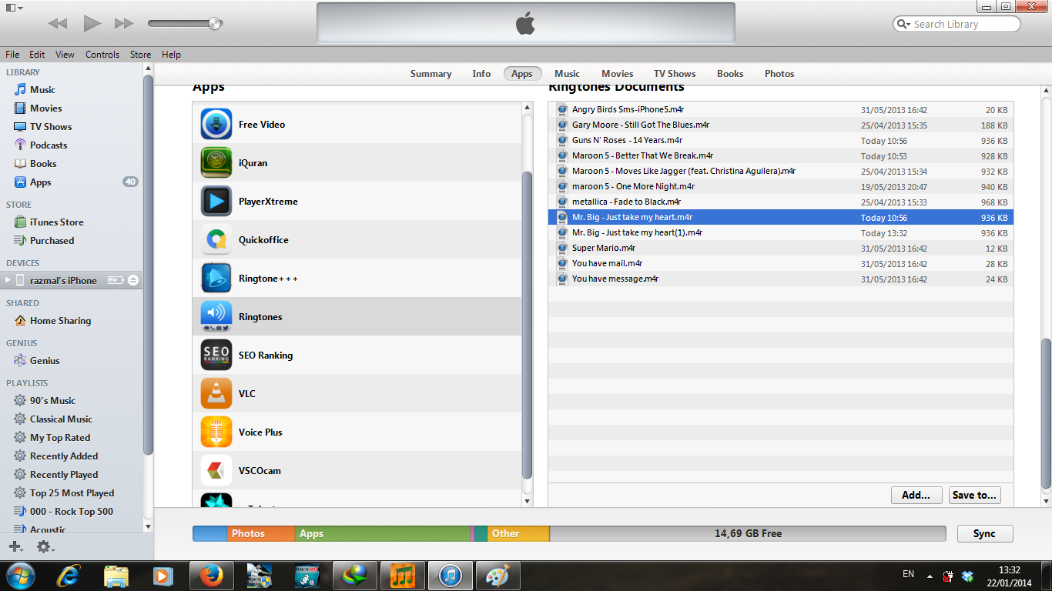Open the File menu
Viewport: 1052px width, 591px height.
(x=12, y=55)
